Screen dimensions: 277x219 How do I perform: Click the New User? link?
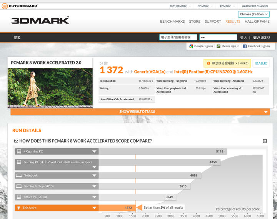261,38
